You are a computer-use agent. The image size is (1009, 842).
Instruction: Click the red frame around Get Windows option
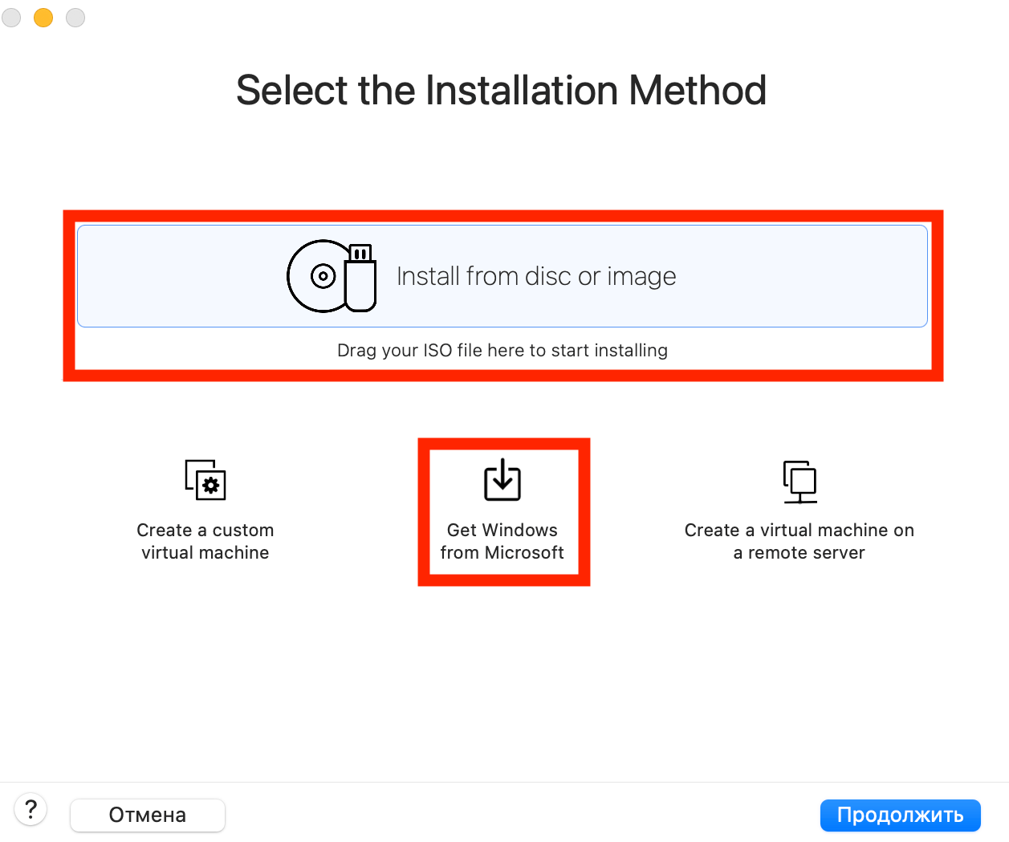click(x=424, y=512)
